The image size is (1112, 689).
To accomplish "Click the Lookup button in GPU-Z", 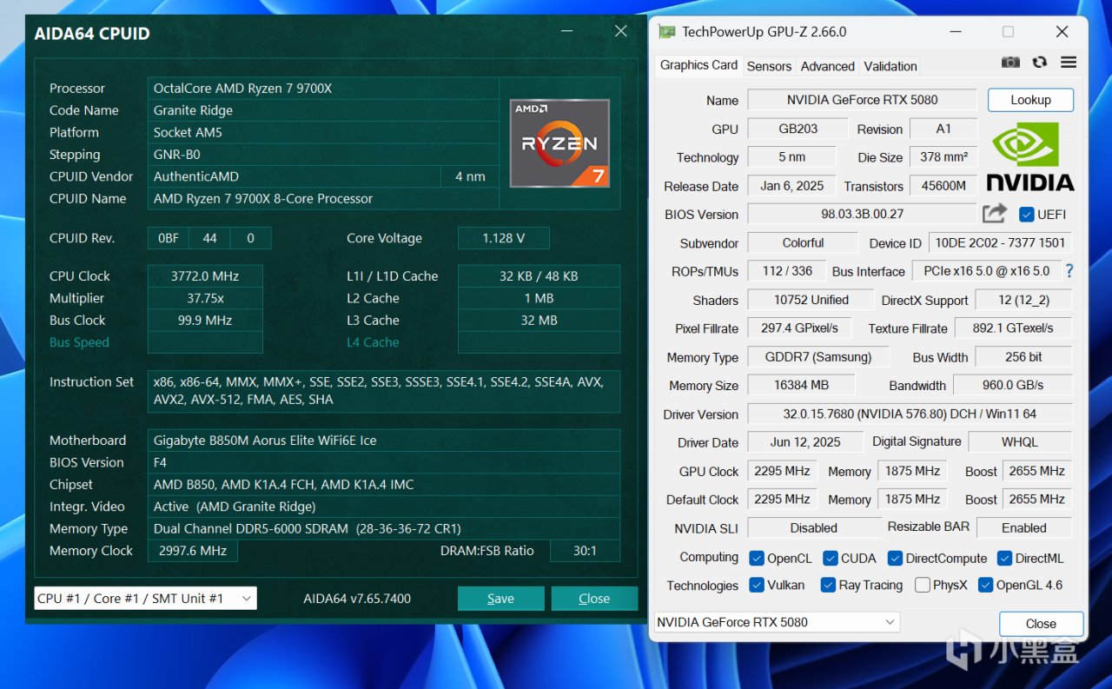I will 1030,100.
